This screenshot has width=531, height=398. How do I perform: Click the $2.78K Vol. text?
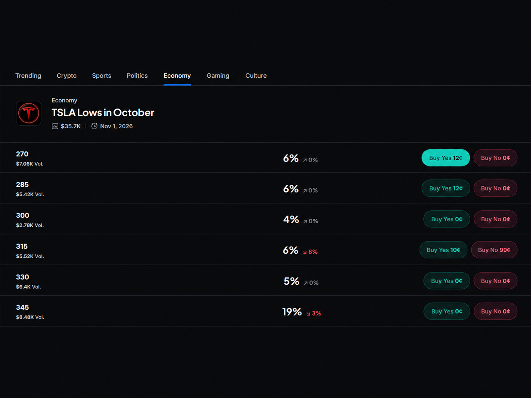pos(30,225)
